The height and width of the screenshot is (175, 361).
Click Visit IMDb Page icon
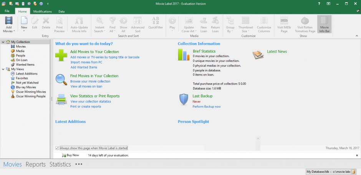284,20
